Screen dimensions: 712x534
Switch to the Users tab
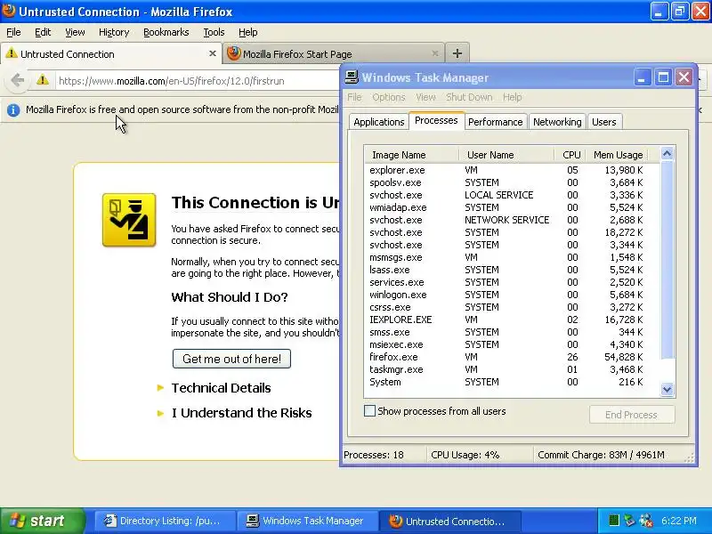click(x=604, y=122)
